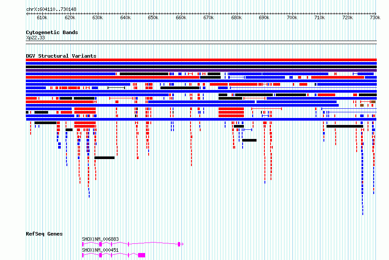Click the 630k ruler tick label
389x260 pixels.
click(x=97, y=17)
